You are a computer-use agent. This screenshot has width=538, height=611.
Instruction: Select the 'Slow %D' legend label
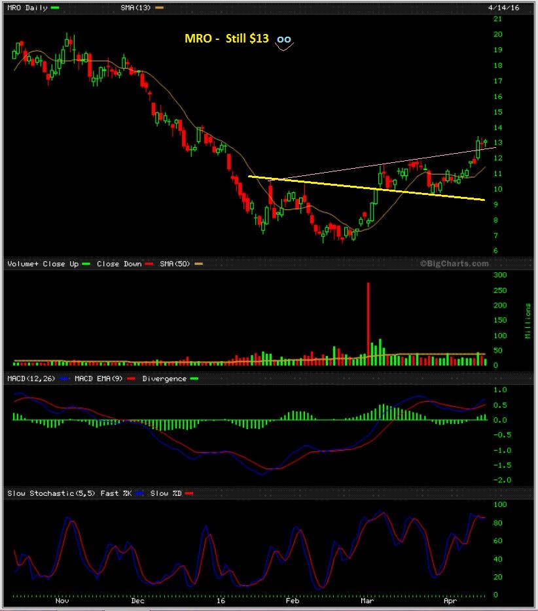166,493
